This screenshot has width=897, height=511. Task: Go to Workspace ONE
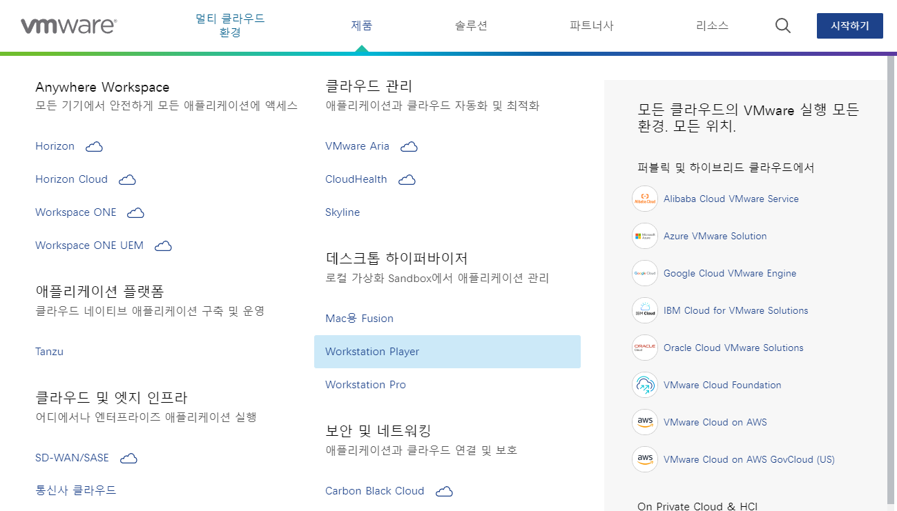(x=76, y=212)
